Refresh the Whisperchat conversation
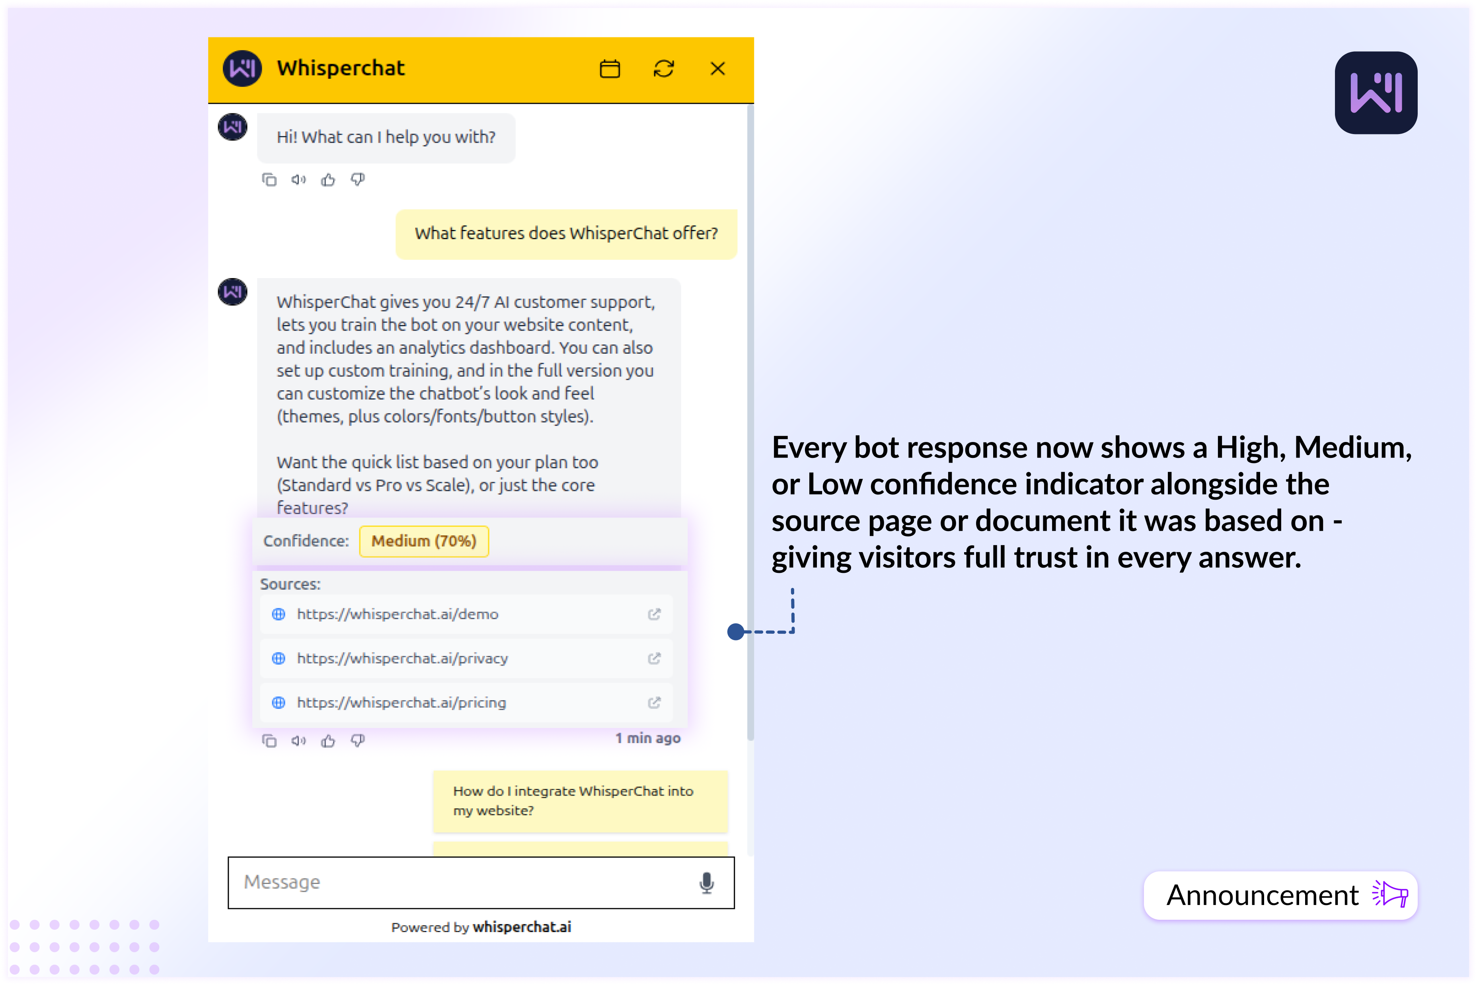This screenshot has height=985, width=1477. [663, 68]
